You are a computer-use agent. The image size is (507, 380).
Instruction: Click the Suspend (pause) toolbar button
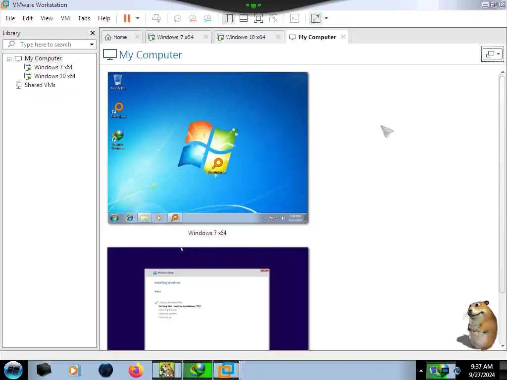coord(127,18)
